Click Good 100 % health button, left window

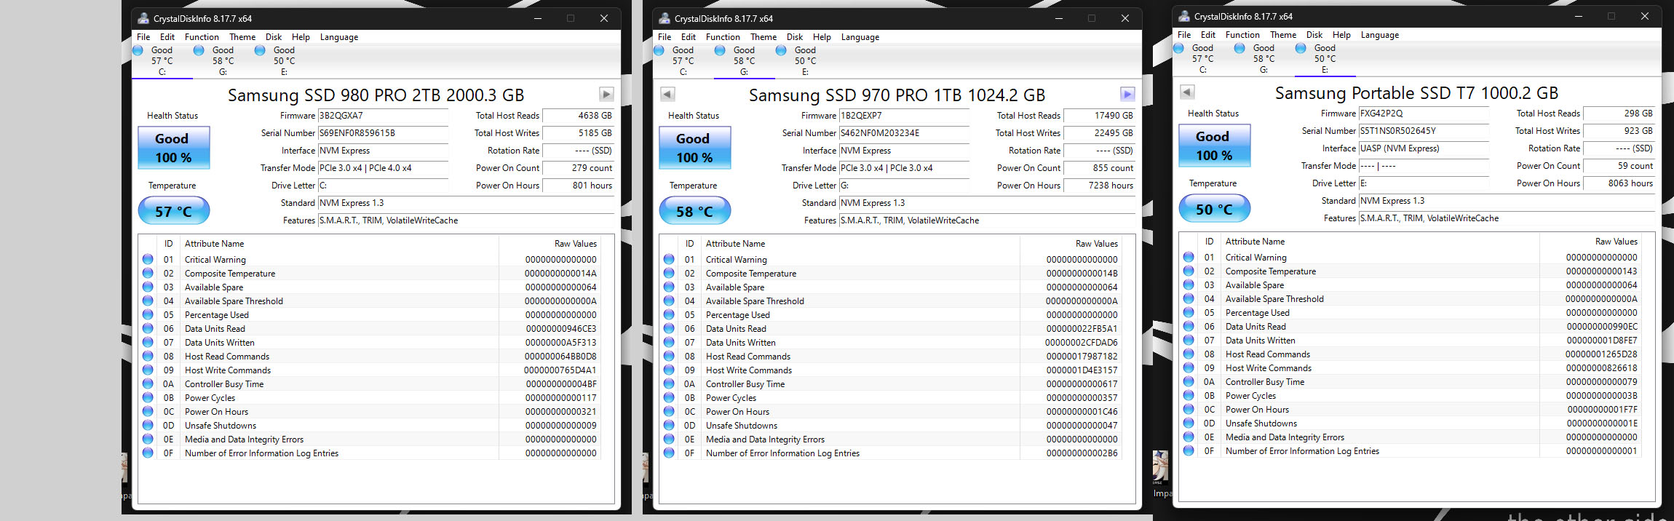174,148
